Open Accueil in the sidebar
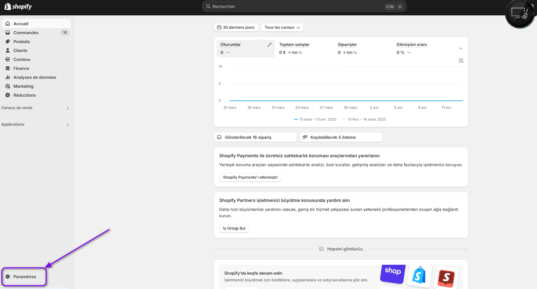This screenshot has width=537, height=289. click(36, 24)
